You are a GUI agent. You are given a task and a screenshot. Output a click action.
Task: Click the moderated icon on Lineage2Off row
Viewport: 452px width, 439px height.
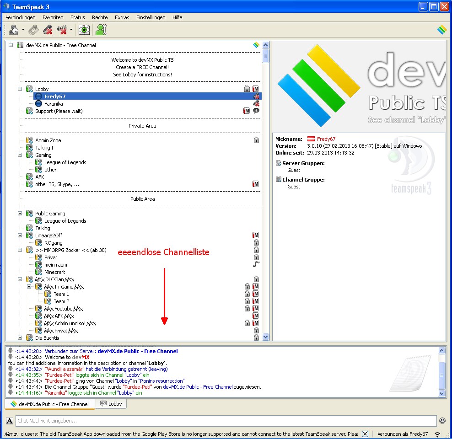(x=256, y=236)
